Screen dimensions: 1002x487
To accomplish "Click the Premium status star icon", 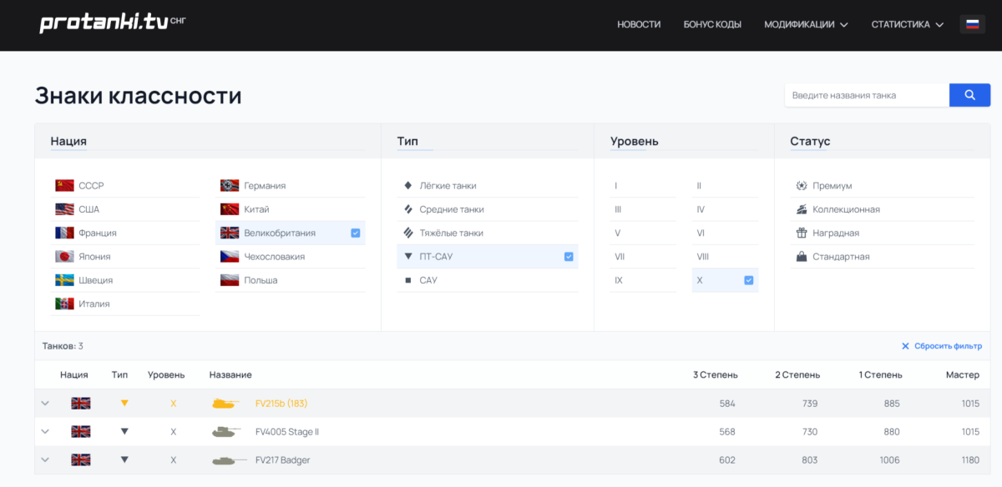I will click(x=801, y=186).
